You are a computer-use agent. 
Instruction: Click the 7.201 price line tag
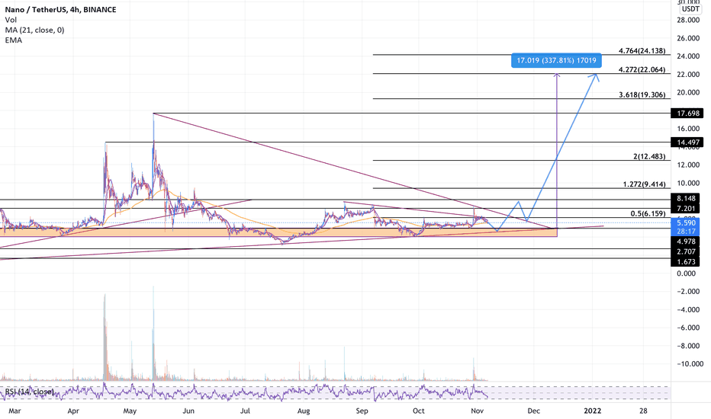(686, 209)
